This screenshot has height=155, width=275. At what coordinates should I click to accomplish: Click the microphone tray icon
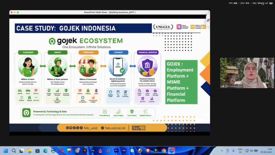pos(233,151)
